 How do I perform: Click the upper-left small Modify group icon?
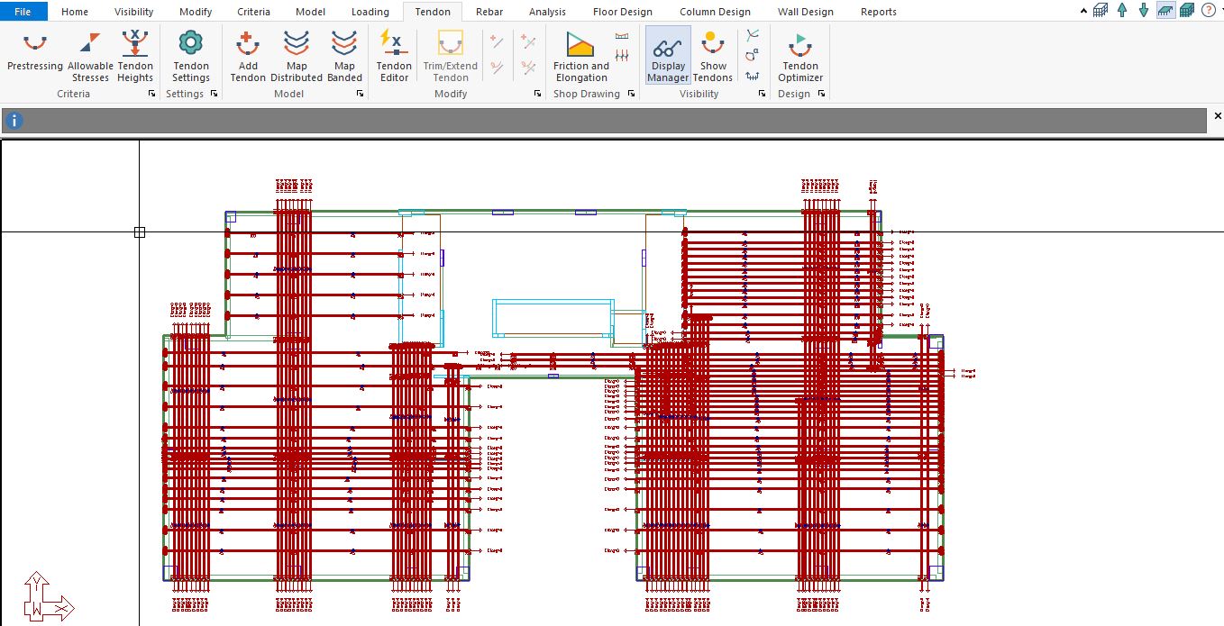coord(497,41)
